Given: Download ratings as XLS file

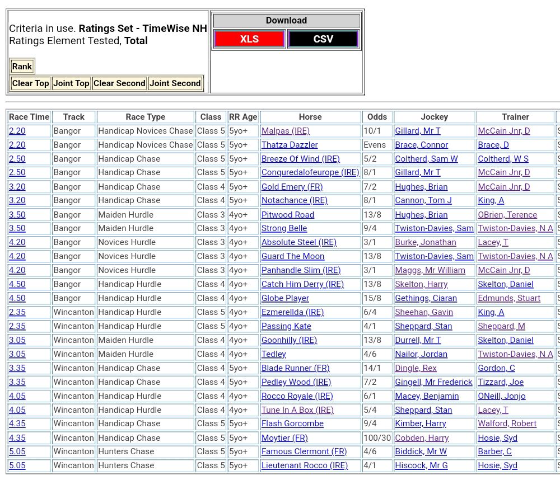Looking at the screenshot, I should 249,39.
